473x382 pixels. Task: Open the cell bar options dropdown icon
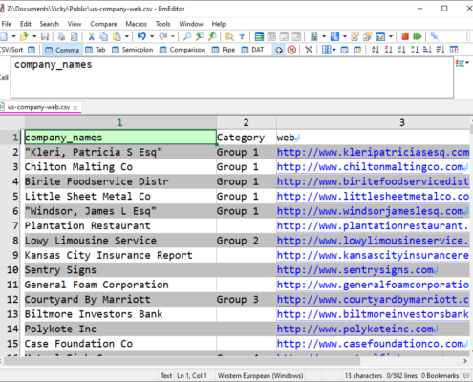pos(462,63)
